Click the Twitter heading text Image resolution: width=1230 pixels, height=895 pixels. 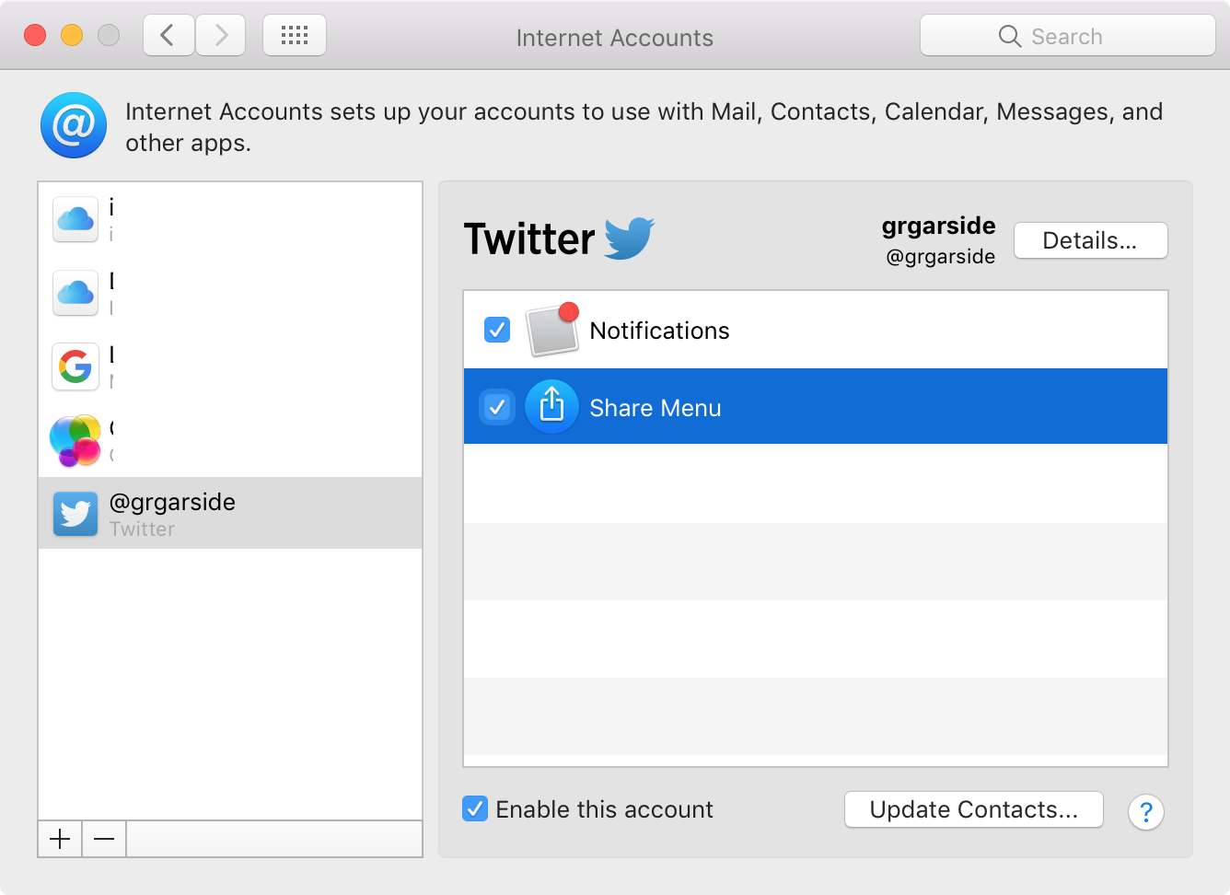pyautogui.click(x=529, y=239)
